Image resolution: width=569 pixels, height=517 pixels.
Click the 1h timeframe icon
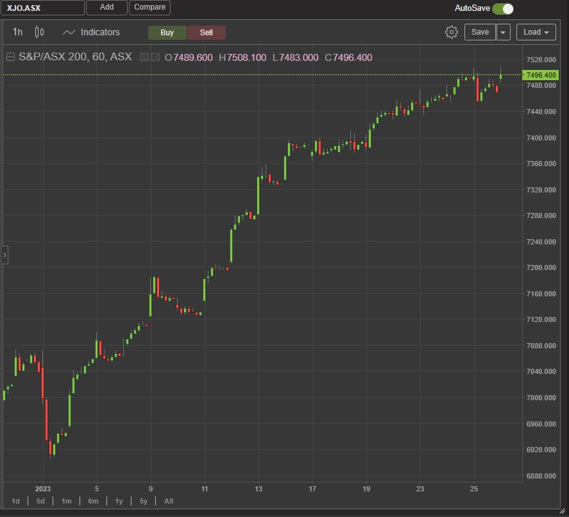17,32
